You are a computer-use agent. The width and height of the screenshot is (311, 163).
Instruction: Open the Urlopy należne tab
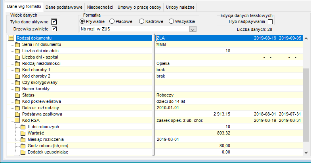pos(180,8)
